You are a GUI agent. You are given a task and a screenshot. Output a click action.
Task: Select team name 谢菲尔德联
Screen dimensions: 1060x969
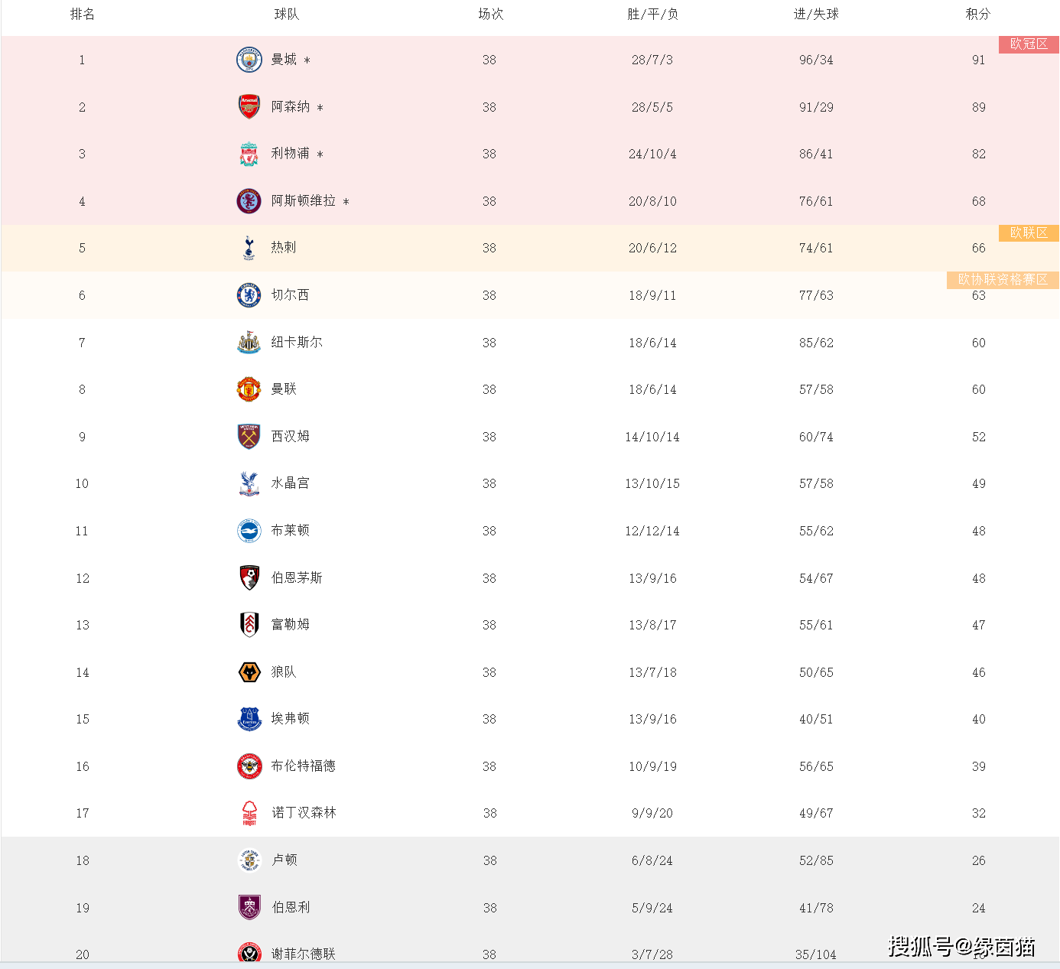(x=304, y=954)
